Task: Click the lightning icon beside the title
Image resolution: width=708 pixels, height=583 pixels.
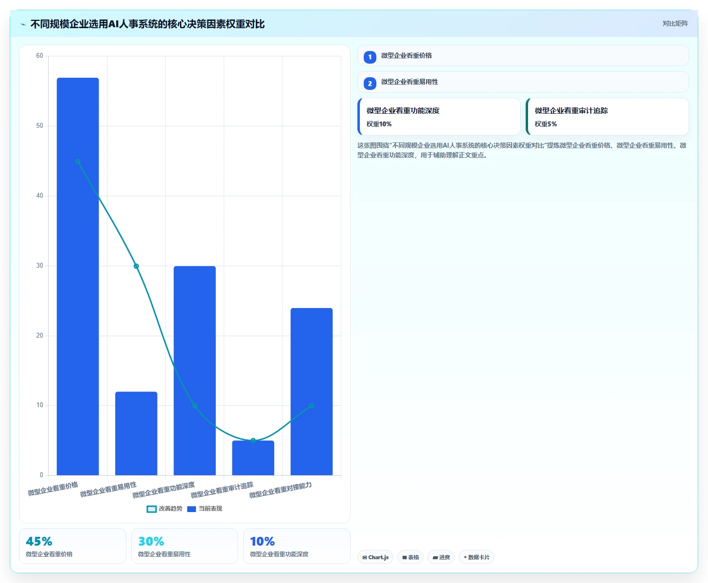Action: 23,24
